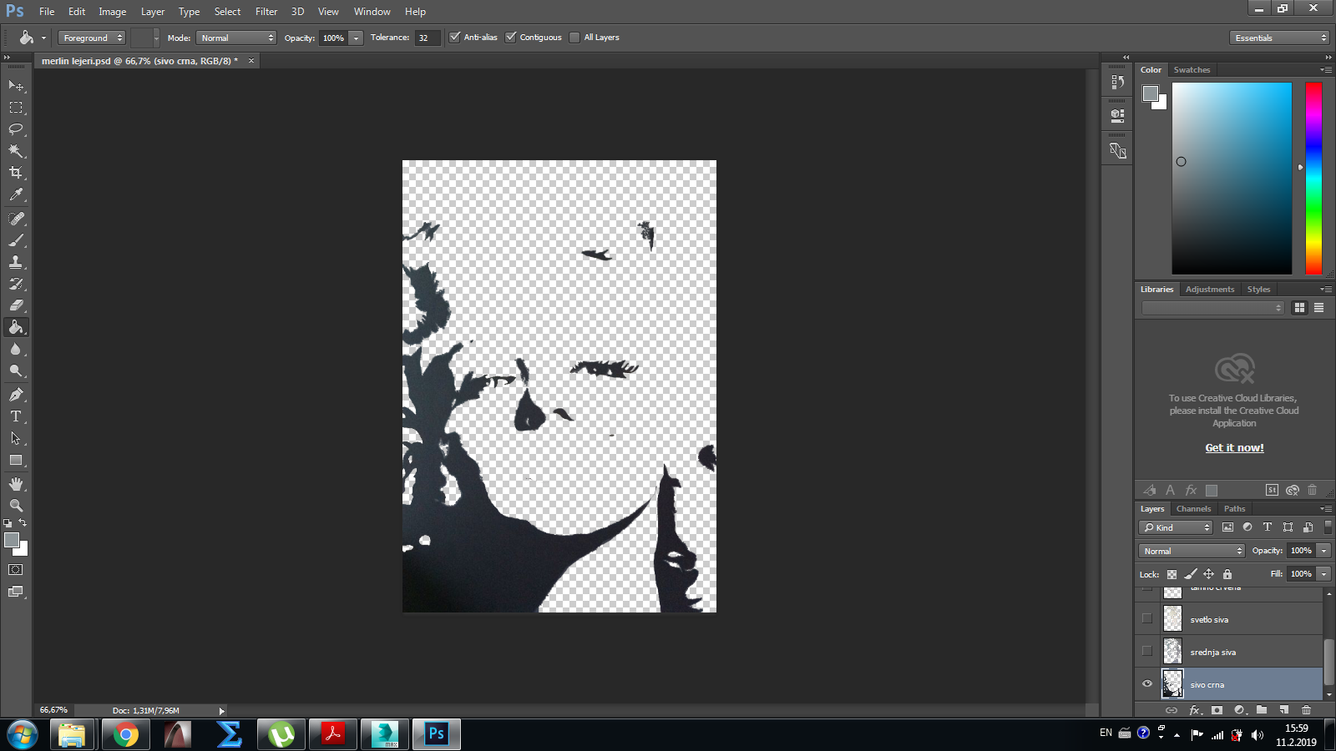This screenshot has width=1336, height=751.
Task: Toggle the Contiguous checkbox
Action: [511, 37]
